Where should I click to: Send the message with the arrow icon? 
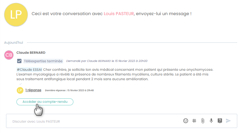pos(228,121)
